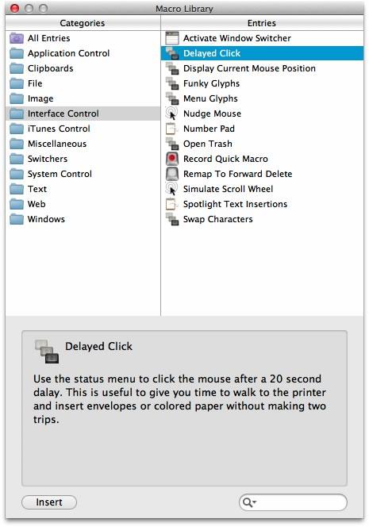Click inside the search field
This screenshot has height=527, width=369.
(293, 502)
